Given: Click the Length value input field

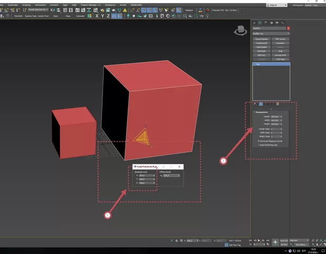Looking at the screenshot, I should point(276,116).
